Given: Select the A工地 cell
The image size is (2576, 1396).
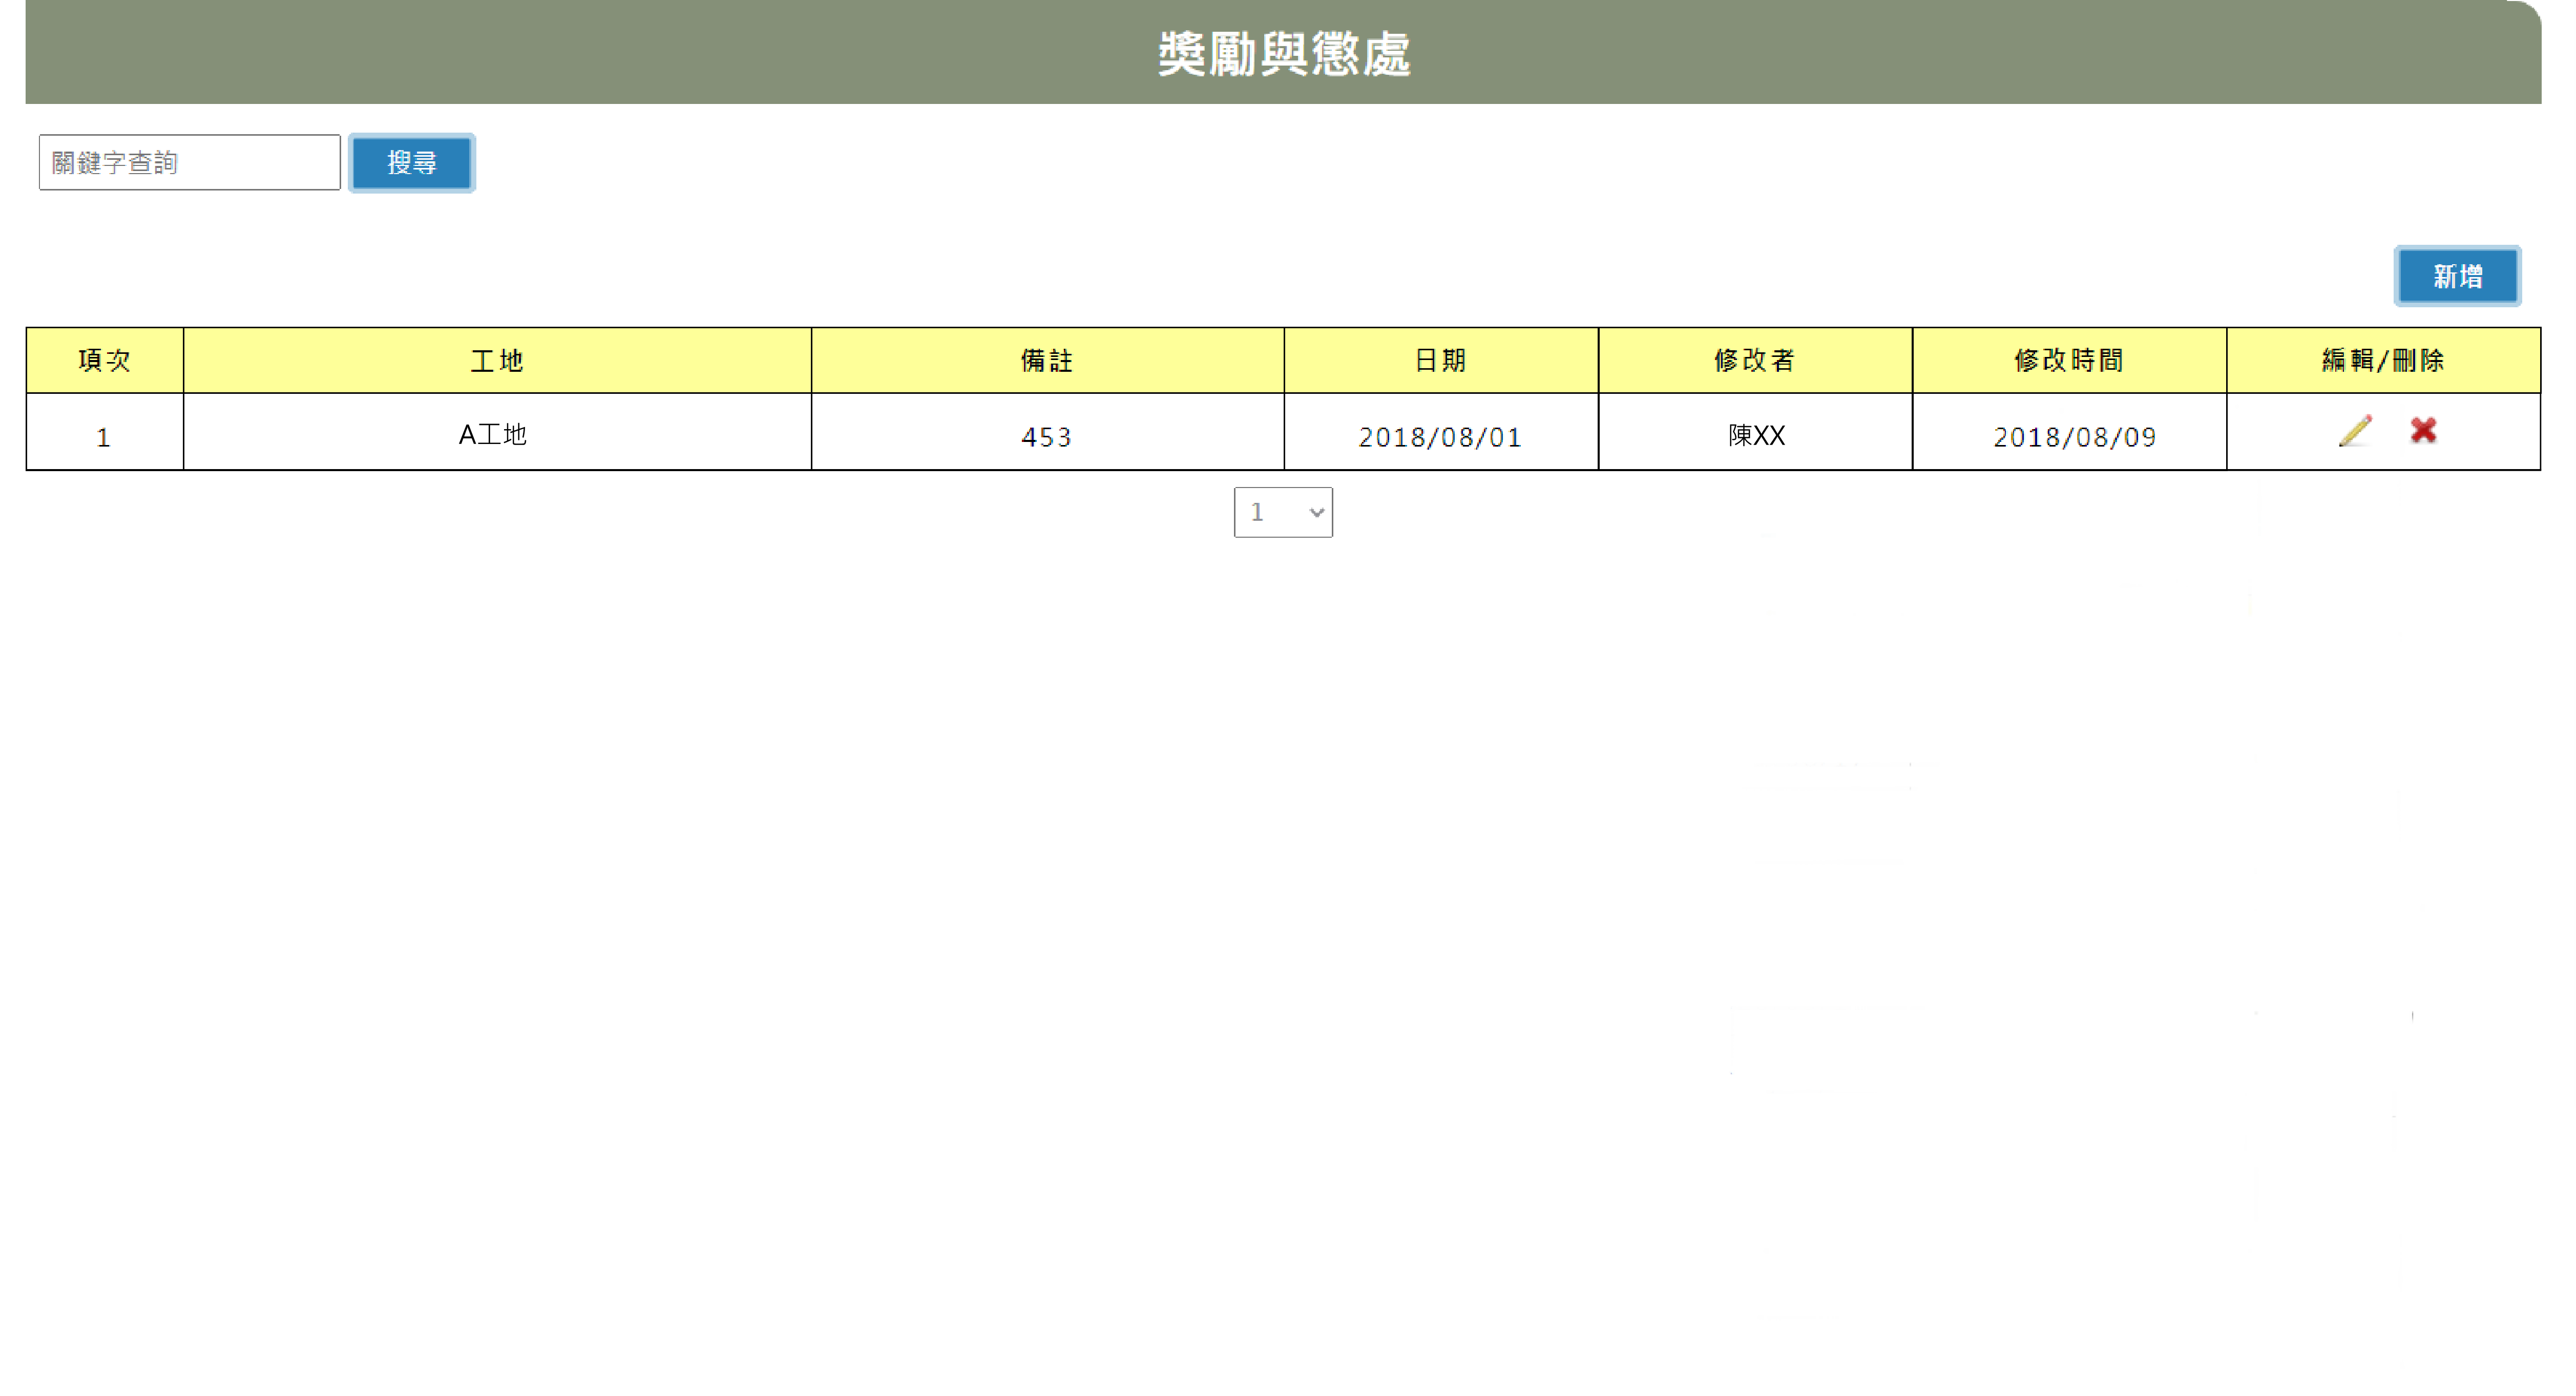Looking at the screenshot, I should tap(497, 432).
